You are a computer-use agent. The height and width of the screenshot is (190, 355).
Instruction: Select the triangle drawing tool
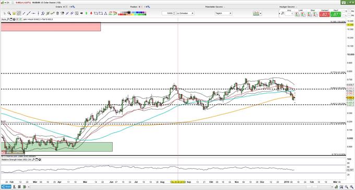coord(105,14)
